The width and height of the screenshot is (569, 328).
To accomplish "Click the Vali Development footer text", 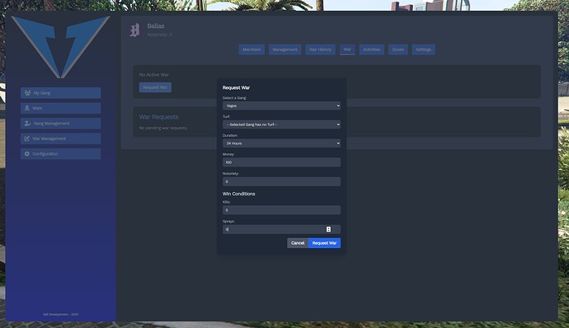I will click(x=60, y=314).
